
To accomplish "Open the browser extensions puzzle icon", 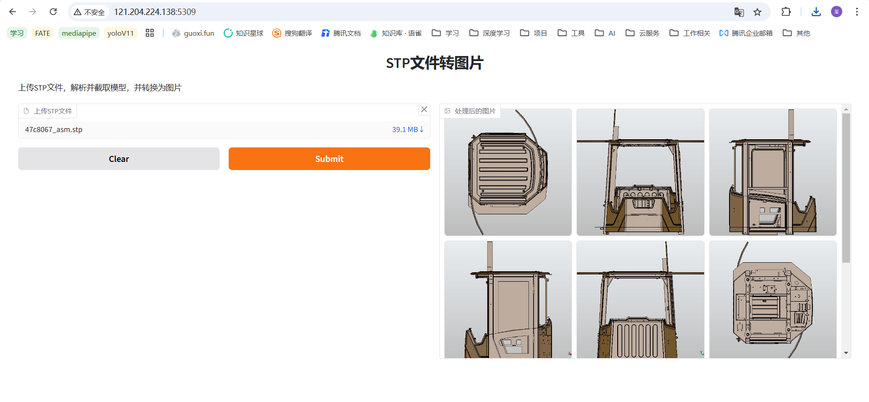I will [786, 12].
